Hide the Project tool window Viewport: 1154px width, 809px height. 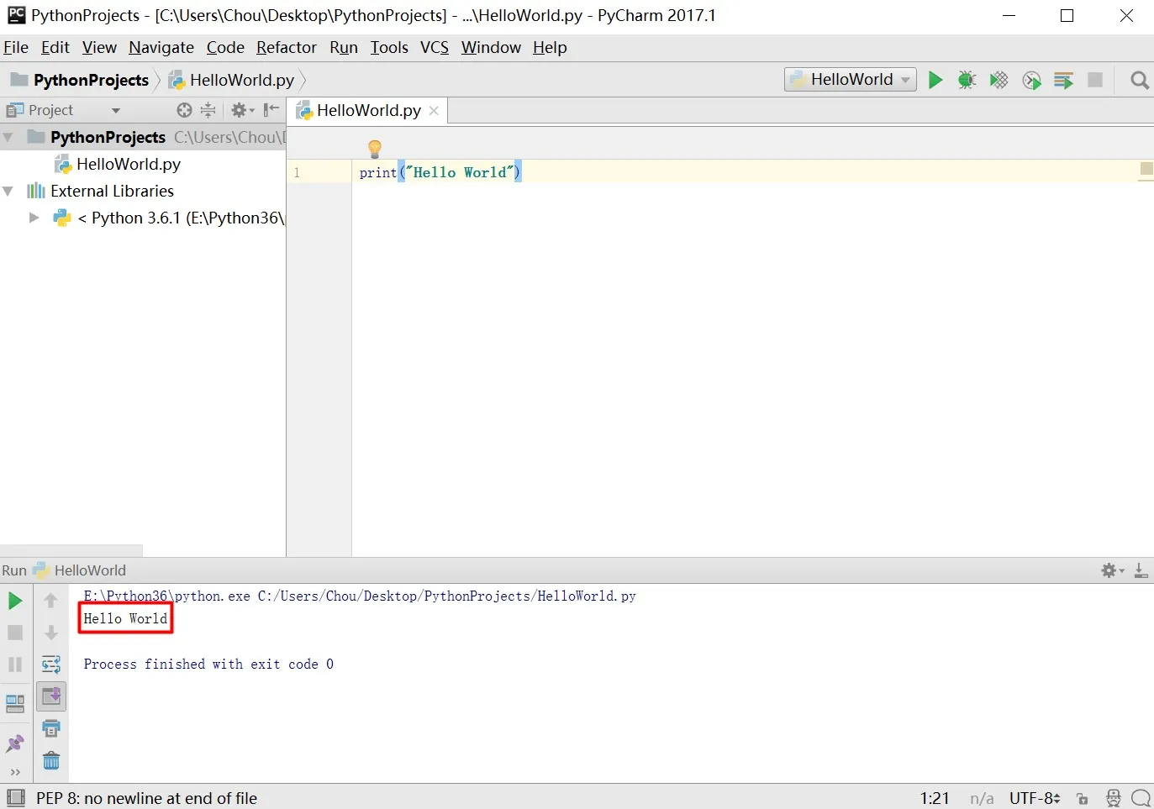(x=271, y=110)
